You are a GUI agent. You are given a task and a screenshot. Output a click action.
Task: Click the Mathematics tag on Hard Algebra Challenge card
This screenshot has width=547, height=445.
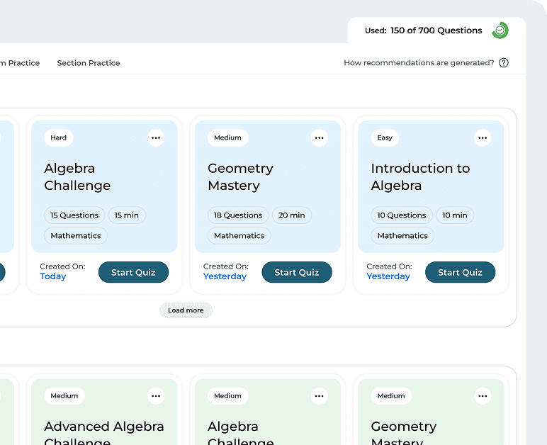coord(76,236)
